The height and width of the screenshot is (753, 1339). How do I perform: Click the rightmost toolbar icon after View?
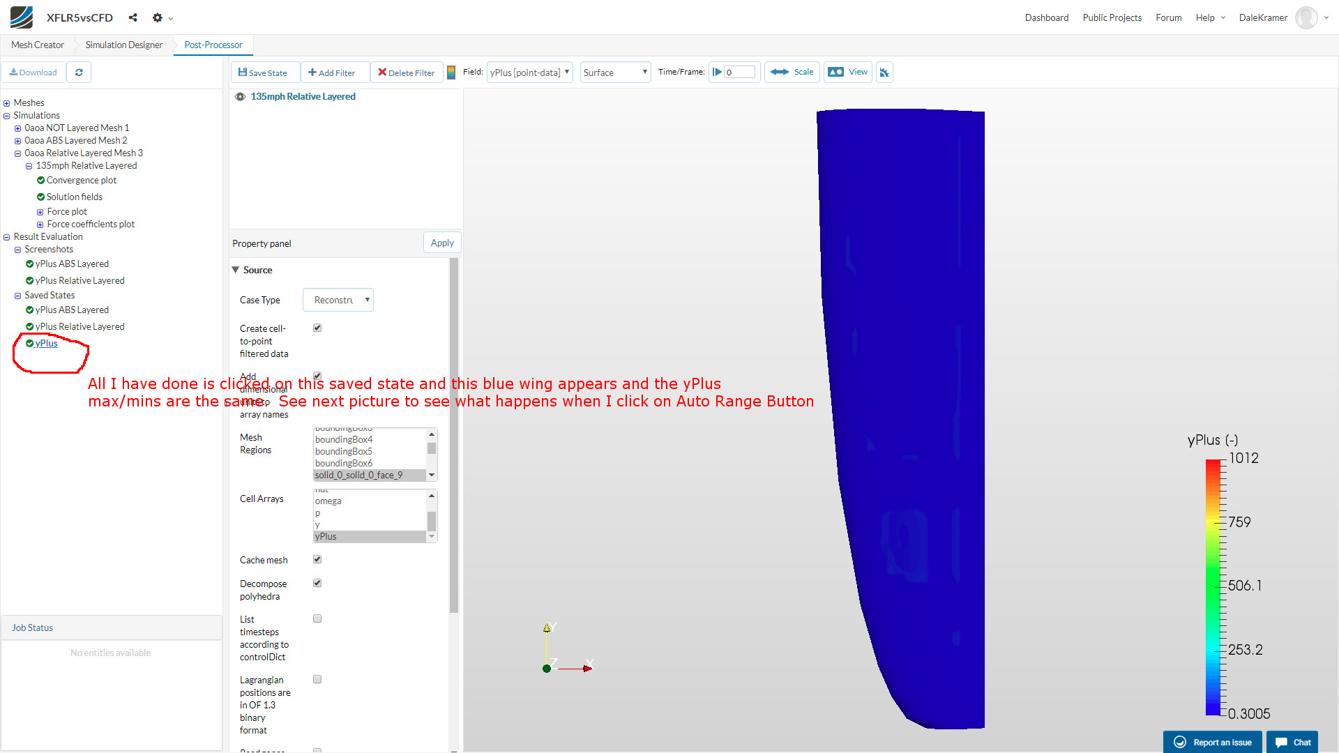tap(884, 73)
